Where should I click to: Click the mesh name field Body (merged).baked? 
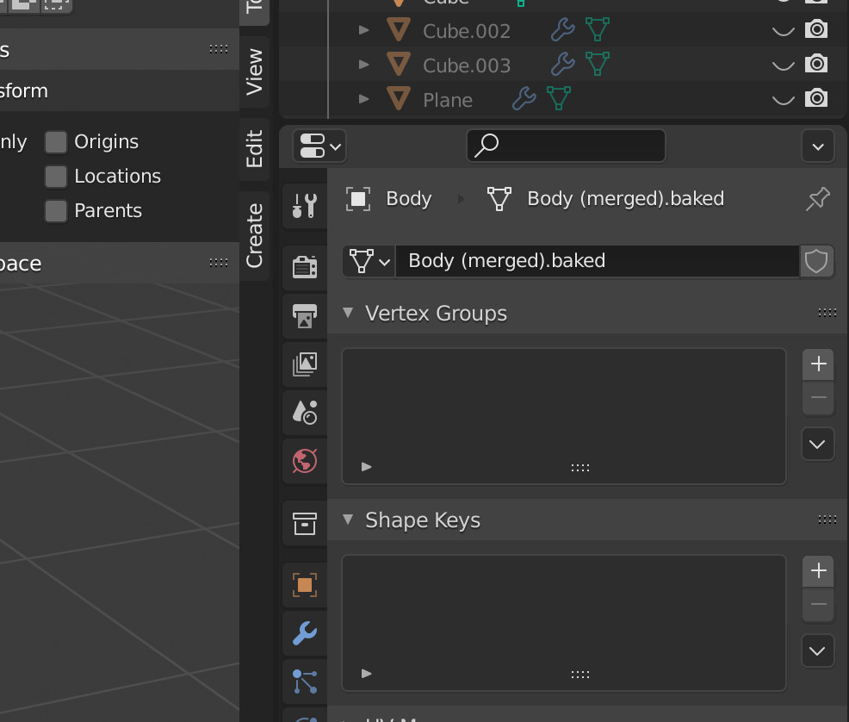[x=598, y=261]
